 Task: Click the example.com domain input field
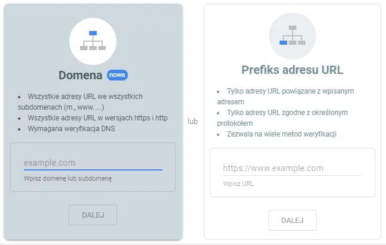[x=93, y=163]
